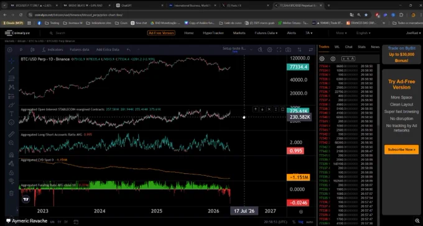Click the Search field in Coinalyze header
Screen dimensions: 423x226
61,33
